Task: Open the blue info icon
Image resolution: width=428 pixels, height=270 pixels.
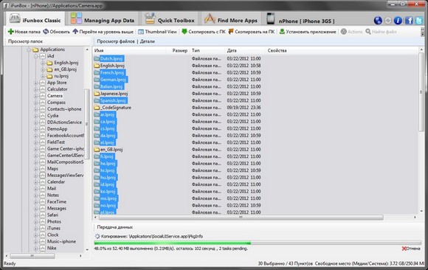Action: click(398, 21)
